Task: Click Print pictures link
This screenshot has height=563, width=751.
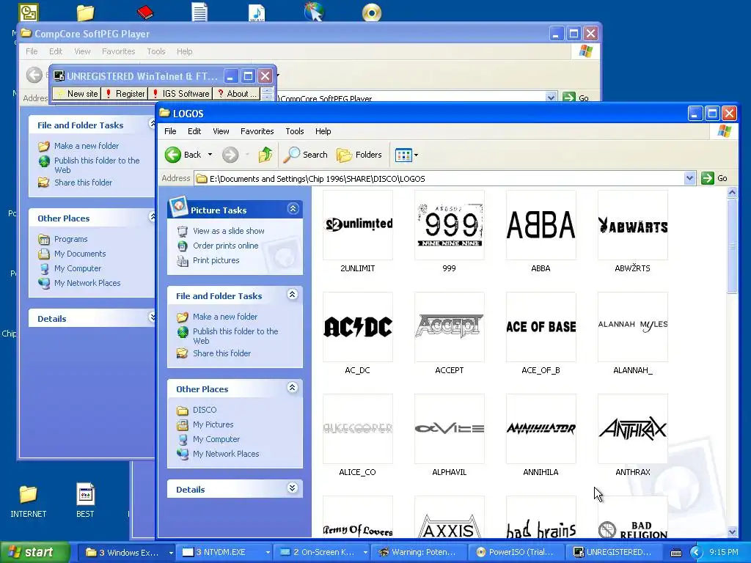Action: click(x=216, y=260)
